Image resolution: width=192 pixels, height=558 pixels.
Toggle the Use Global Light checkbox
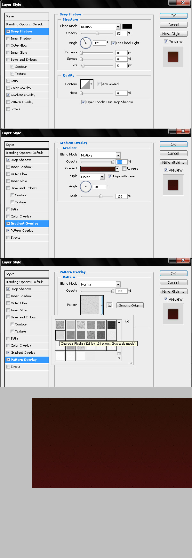pyautogui.click(x=113, y=43)
